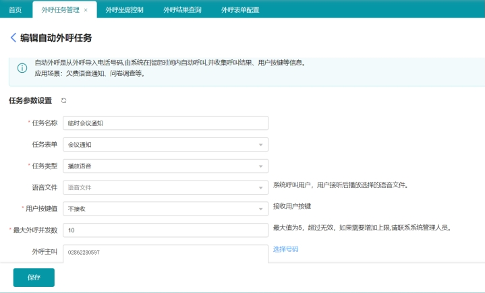Click the 任务名称 input field
The width and height of the screenshot is (485, 293).
(x=165, y=123)
